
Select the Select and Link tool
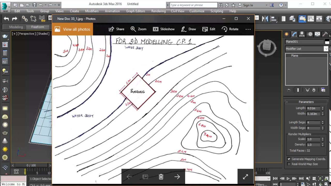(25, 19)
